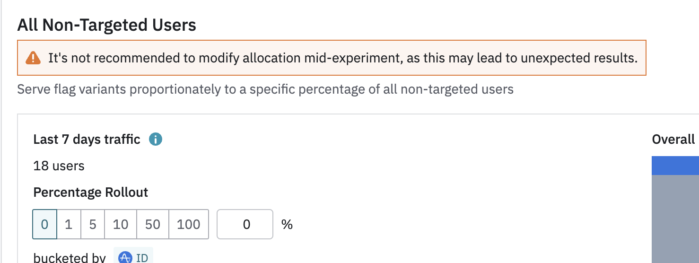Click the All Non-Targeted Users heading

click(107, 25)
